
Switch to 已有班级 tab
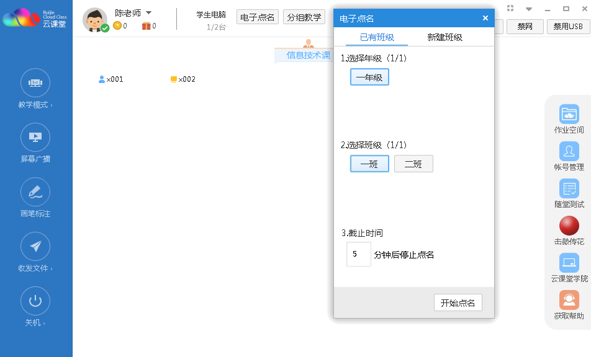(x=377, y=37)
